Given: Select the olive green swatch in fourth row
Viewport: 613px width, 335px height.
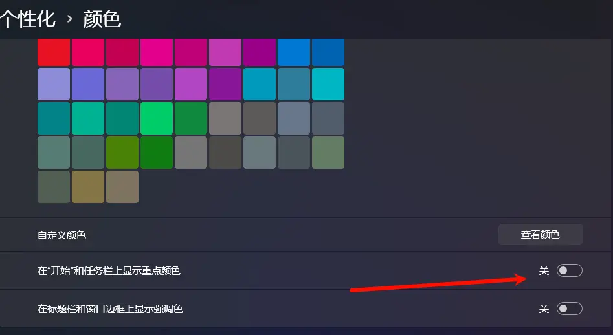Looking at the screenshot, I should (x=122, y=153).
